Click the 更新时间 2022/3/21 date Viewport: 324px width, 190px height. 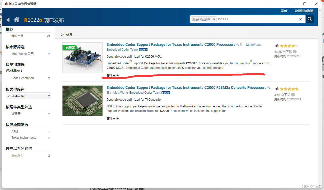(x=288, y=99)
